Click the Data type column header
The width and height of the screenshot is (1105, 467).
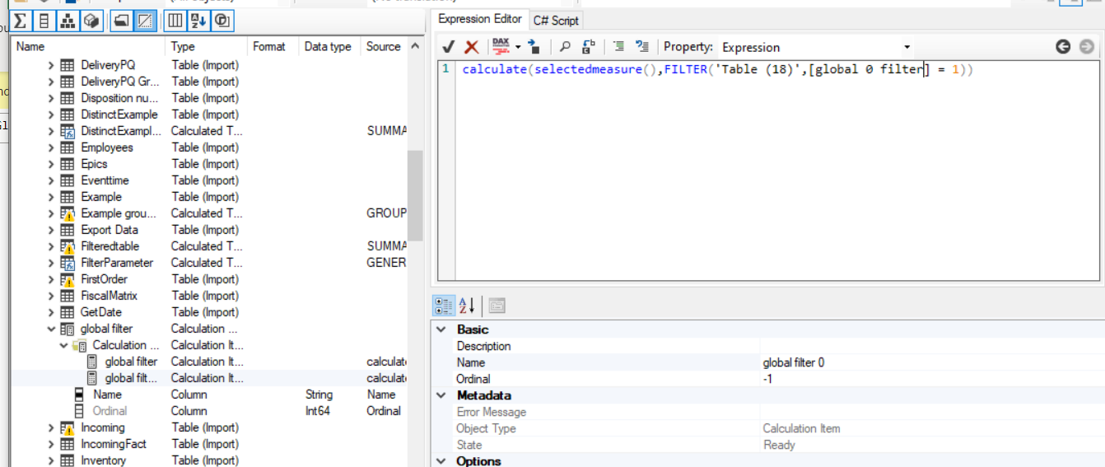[329, 47]
